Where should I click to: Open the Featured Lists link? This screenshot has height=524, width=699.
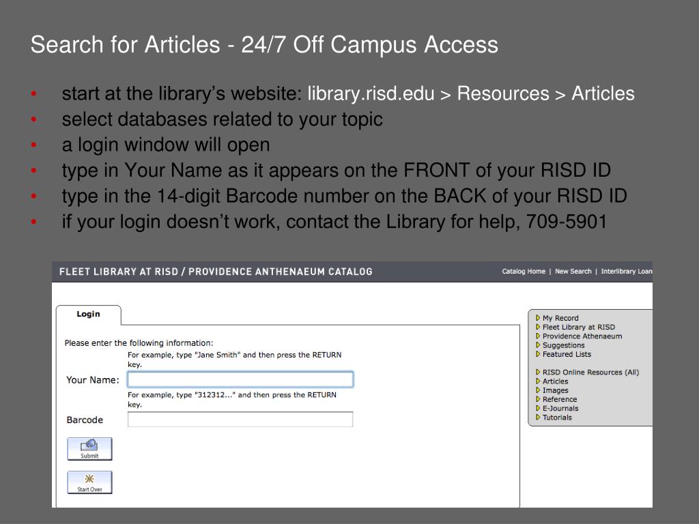click(567, 354)
